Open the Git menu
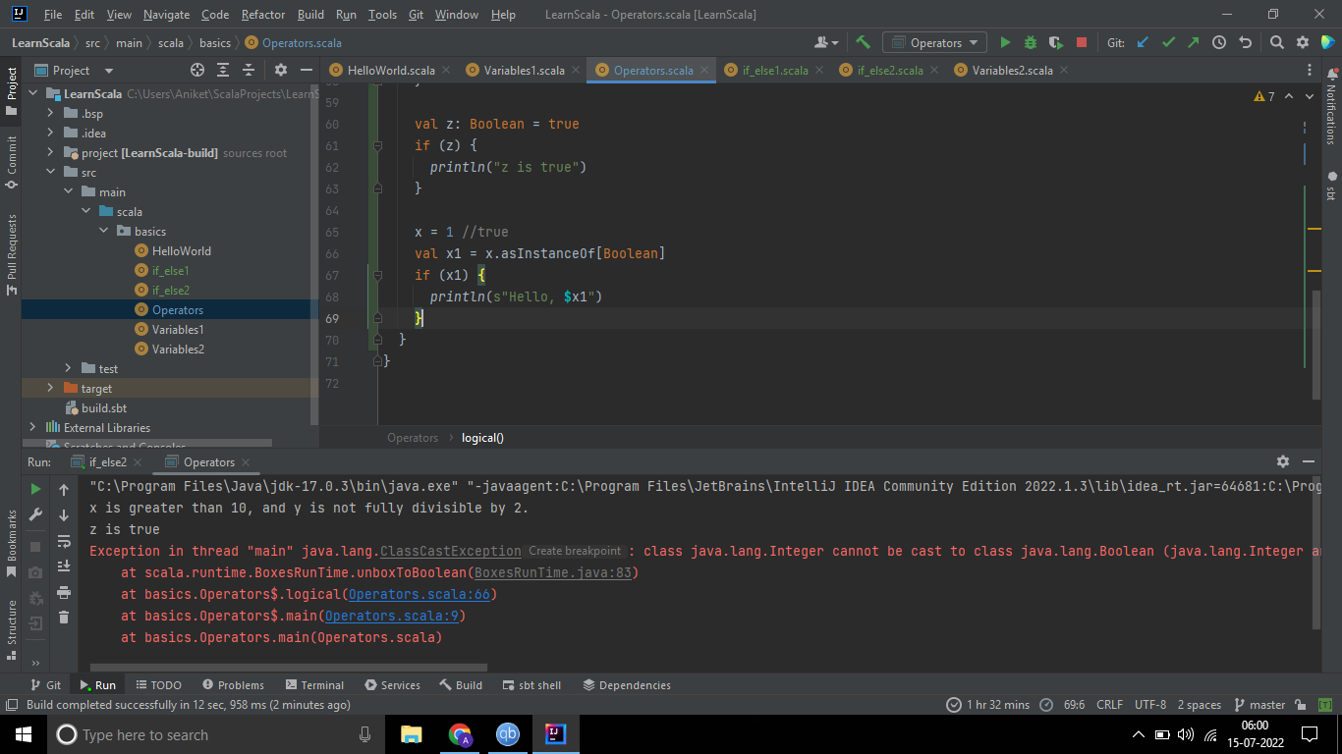The height and width of the screenshot is (754, 1342). pos(417,15)
